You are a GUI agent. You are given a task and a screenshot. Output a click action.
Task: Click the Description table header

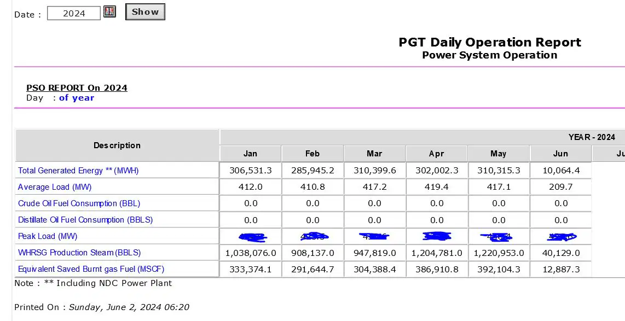click(117, 145)
